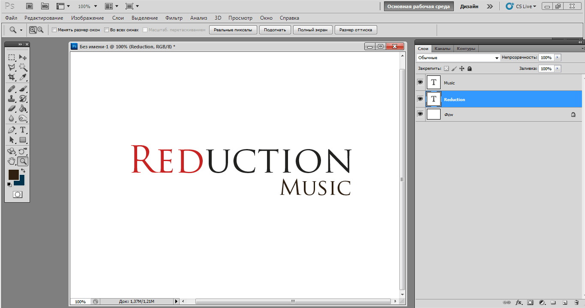Open the 'Обычные' blend mode dropdown
This screenshot has height=308, width=585.
458,57
